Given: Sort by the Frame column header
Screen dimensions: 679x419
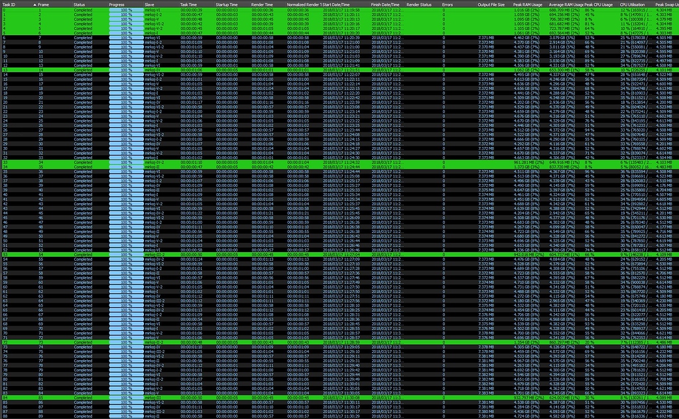Looking at the screenshot, I should (44, 4).
